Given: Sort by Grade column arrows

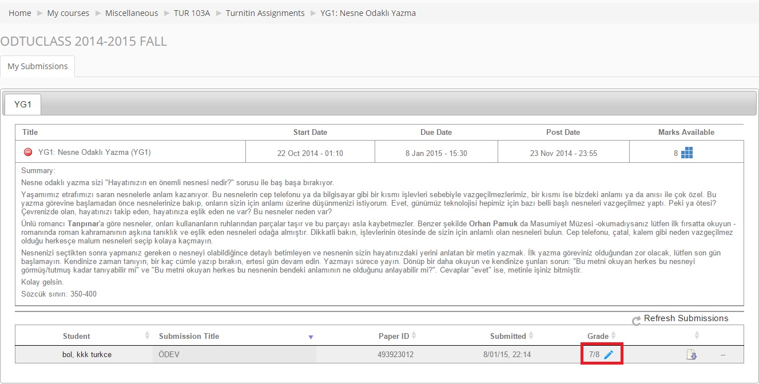Looking at the screenshot, I should pos(613,335).
